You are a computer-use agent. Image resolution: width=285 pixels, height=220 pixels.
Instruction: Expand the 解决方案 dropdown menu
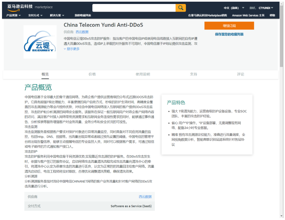[57, 15]
